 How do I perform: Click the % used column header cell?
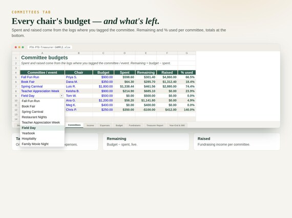tap(187, 72)
